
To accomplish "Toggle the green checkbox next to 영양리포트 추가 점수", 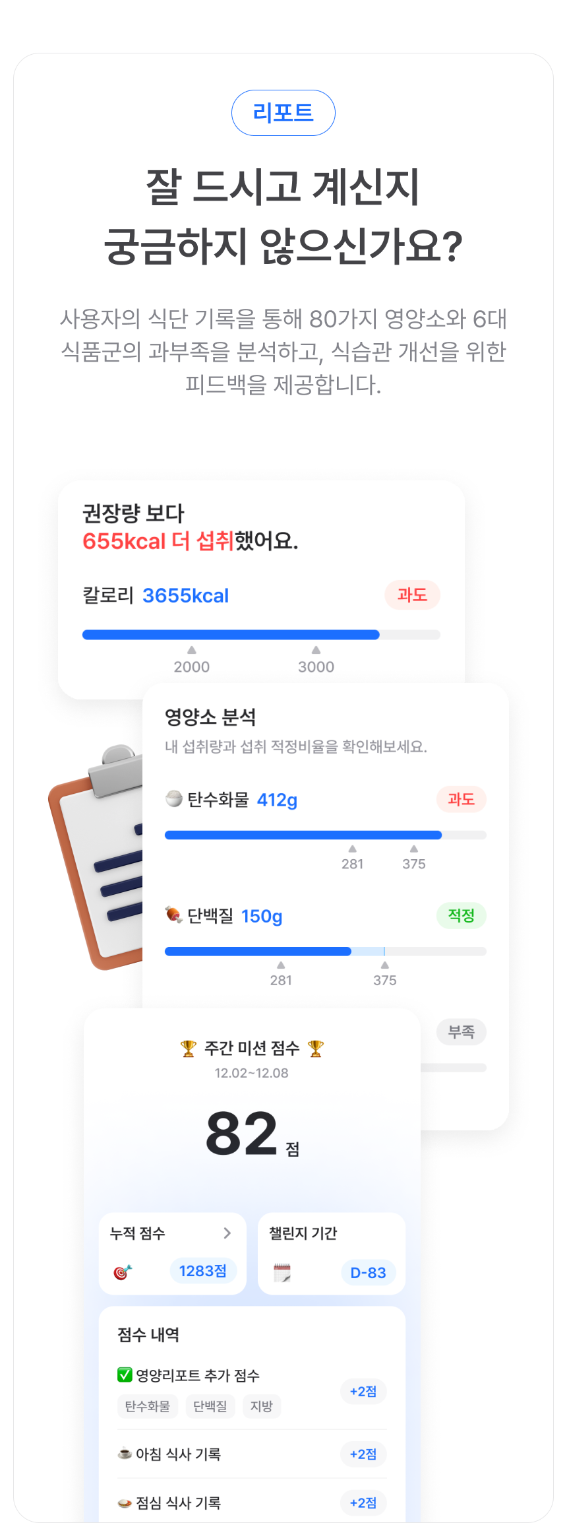I will point(125,1375).
